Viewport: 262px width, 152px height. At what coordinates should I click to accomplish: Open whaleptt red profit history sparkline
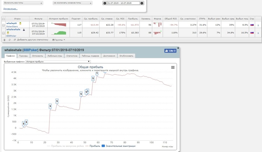(59, 25)
